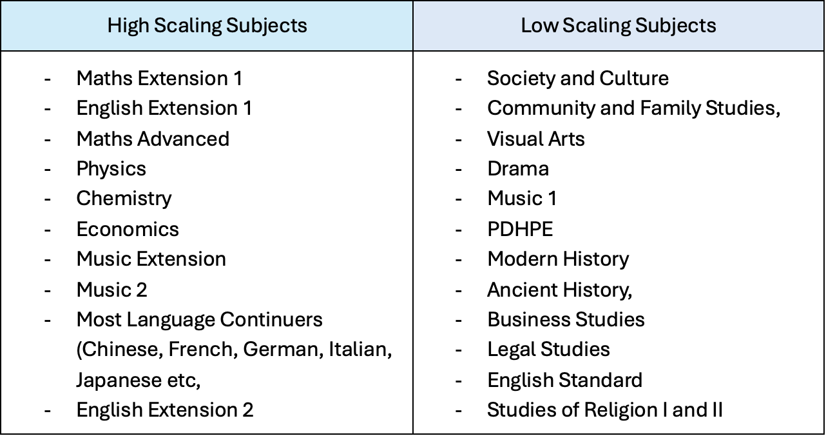Viewport: 826px width, 436px height.
Task: Select English Extension 2 entry
Action: coord(165,410)
